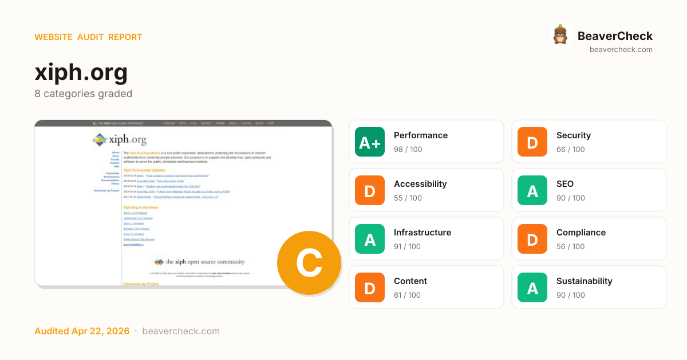Click the beavercheck.com link in the footer
This screenshot has height=360, width=687.
[x=181, y=331]
